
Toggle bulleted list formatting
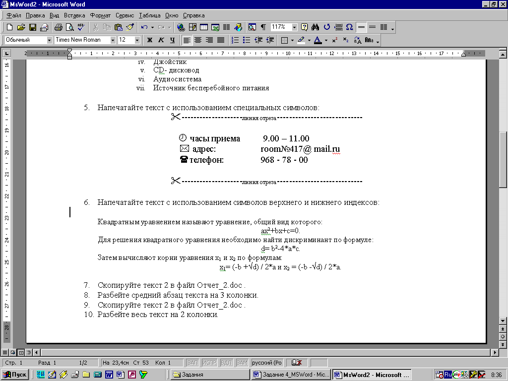pyautogui.click(x=247, y=40)
